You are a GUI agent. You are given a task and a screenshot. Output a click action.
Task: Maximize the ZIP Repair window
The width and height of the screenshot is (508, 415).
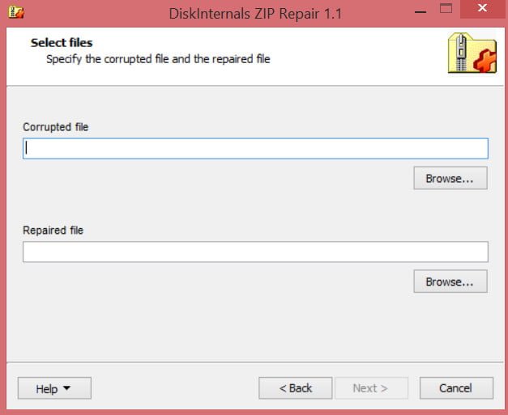pyautogui.click(x=446, y=8)
